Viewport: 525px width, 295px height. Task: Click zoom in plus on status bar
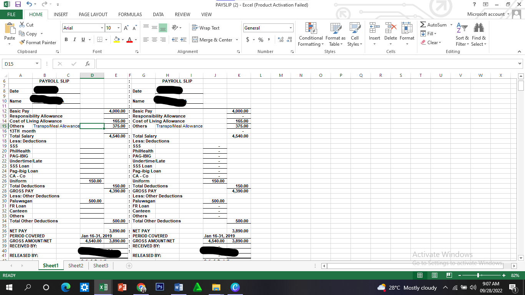(504, 275)
